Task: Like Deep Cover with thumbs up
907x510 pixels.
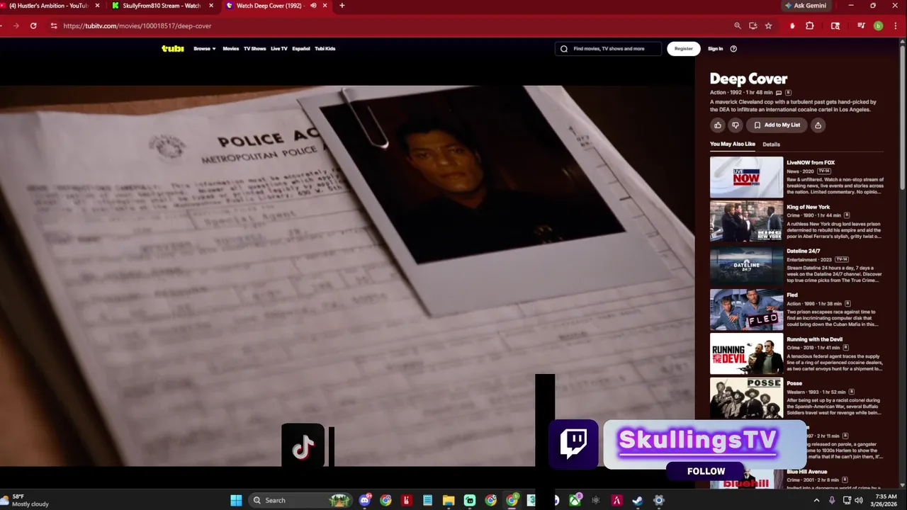Action: point(718,125)
